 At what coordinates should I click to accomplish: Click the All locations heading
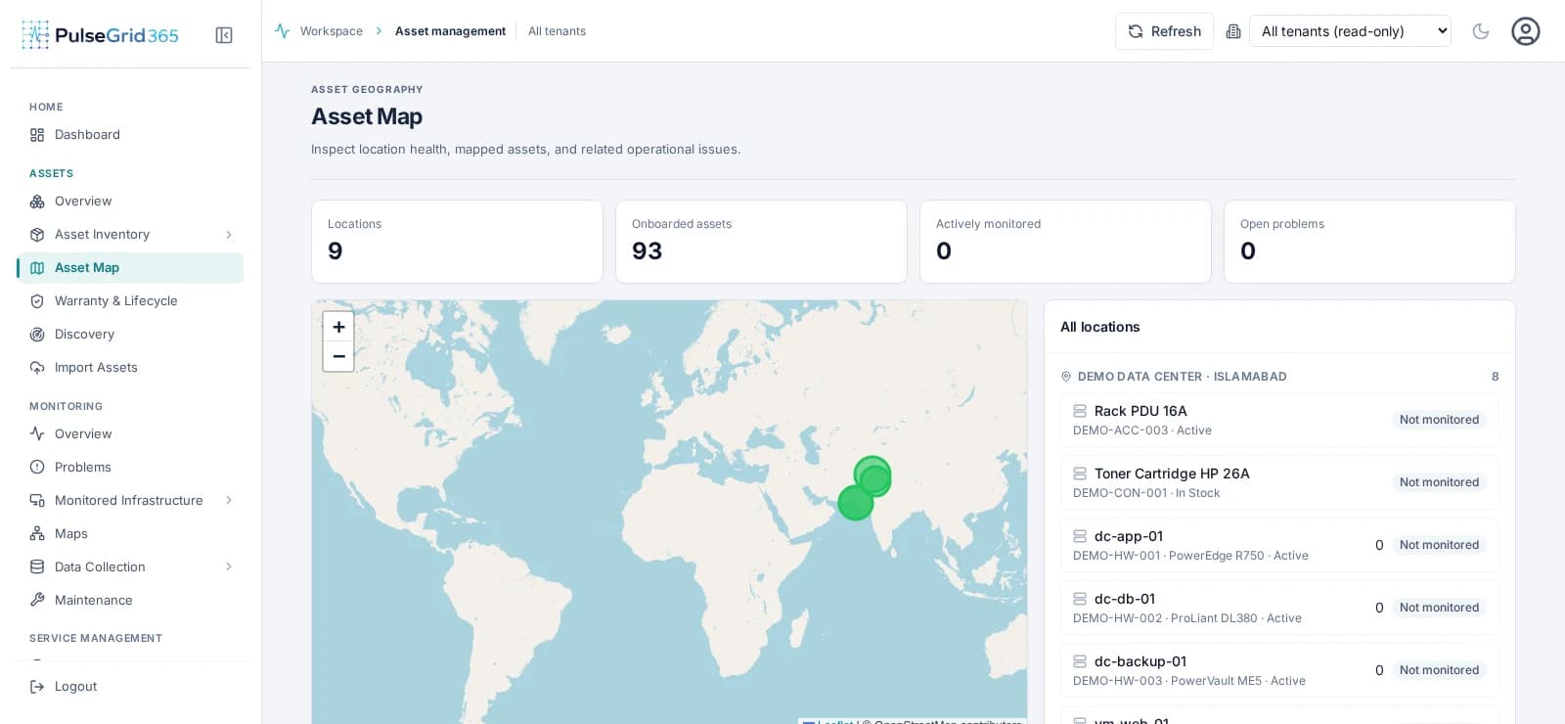pos(1100,327)
